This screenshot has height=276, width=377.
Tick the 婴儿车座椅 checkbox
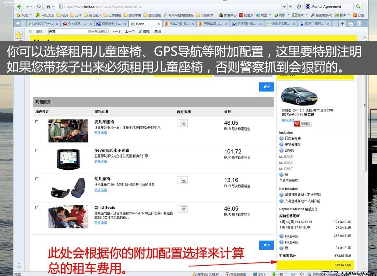coord(37,122)
